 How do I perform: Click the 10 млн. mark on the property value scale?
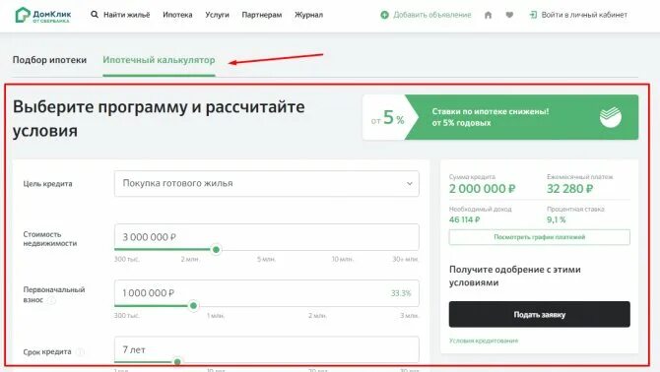coord(342,259)
